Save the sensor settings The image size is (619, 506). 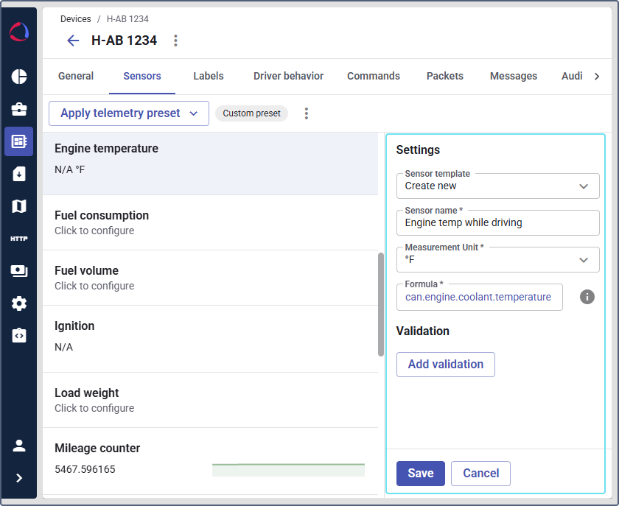420,473
